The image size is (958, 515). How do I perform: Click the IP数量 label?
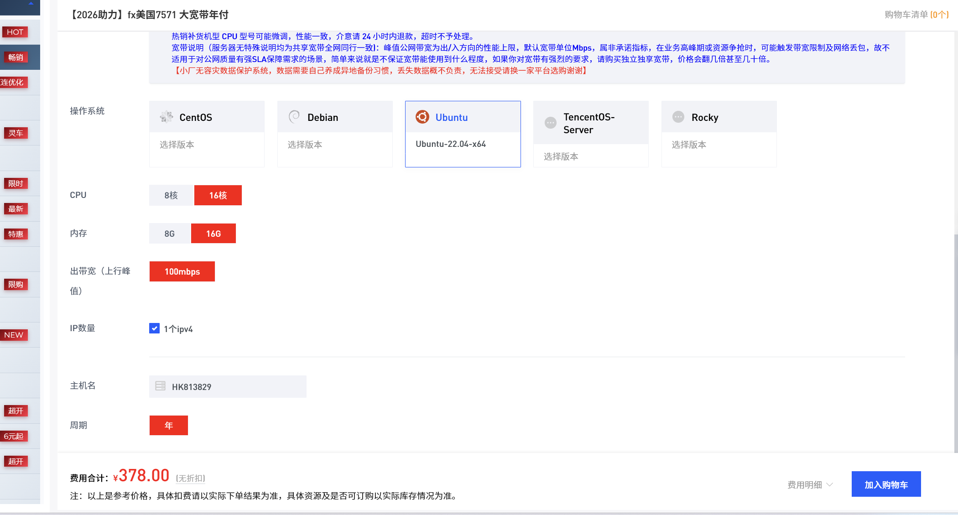(83, 328)
